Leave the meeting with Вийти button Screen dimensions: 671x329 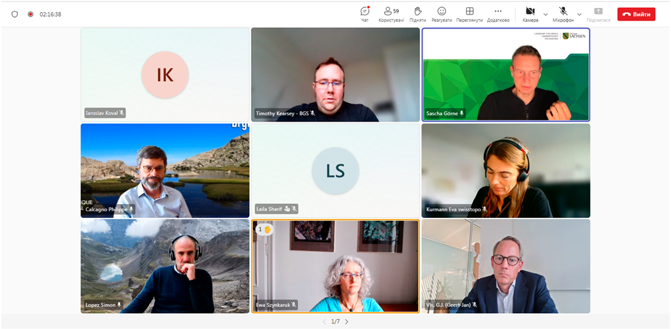coord(636,14)
